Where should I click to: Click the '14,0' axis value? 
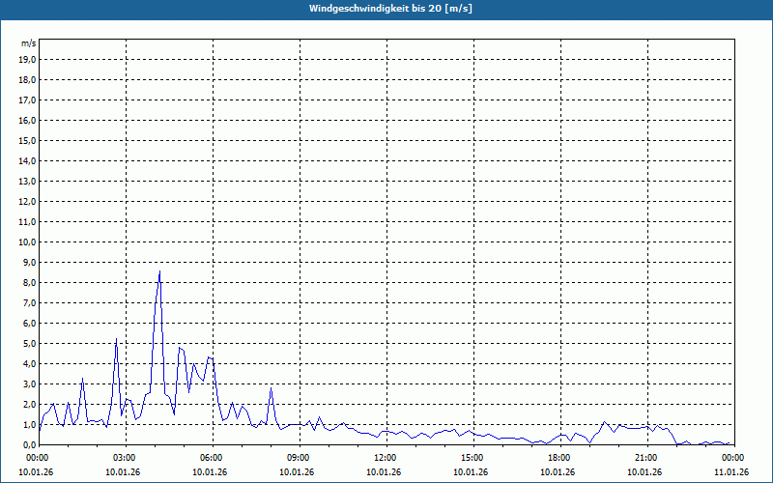click(x=27, y=160)
